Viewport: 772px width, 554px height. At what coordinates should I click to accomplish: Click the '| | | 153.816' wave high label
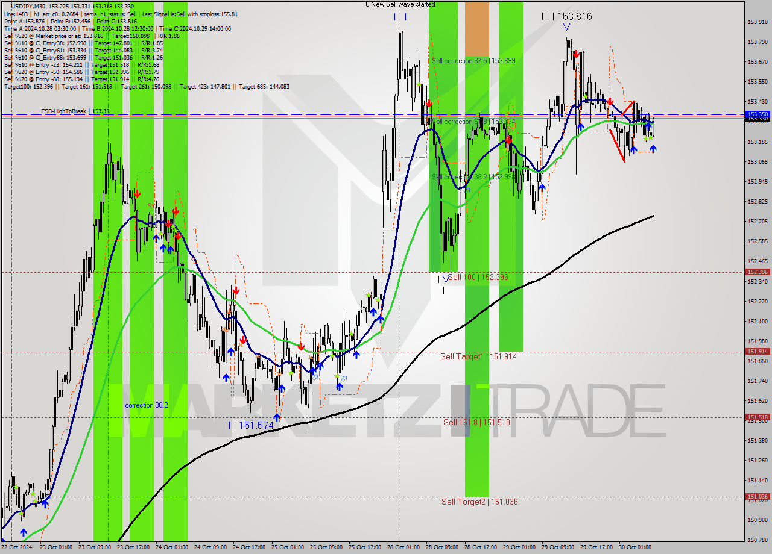(566, 17)
